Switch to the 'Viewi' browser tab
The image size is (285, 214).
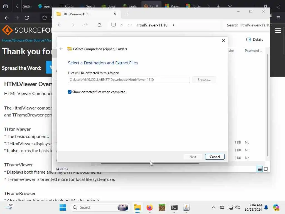172,6
